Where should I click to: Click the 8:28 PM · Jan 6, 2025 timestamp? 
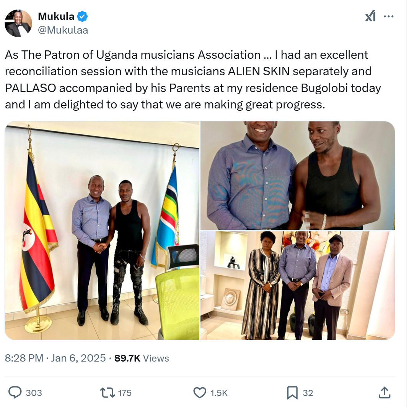click(x=55, y=358)
